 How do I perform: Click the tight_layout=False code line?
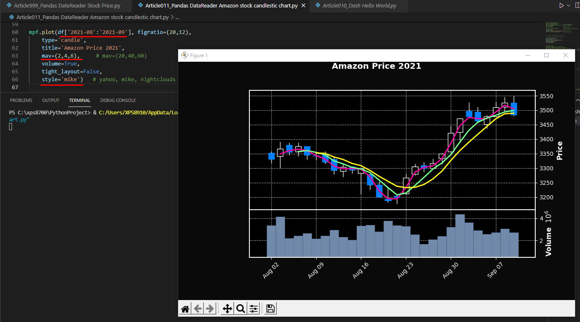72,72
